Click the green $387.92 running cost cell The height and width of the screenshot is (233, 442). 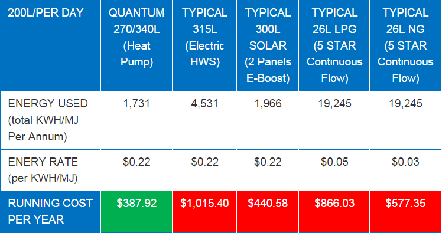(x=136, y=212)
